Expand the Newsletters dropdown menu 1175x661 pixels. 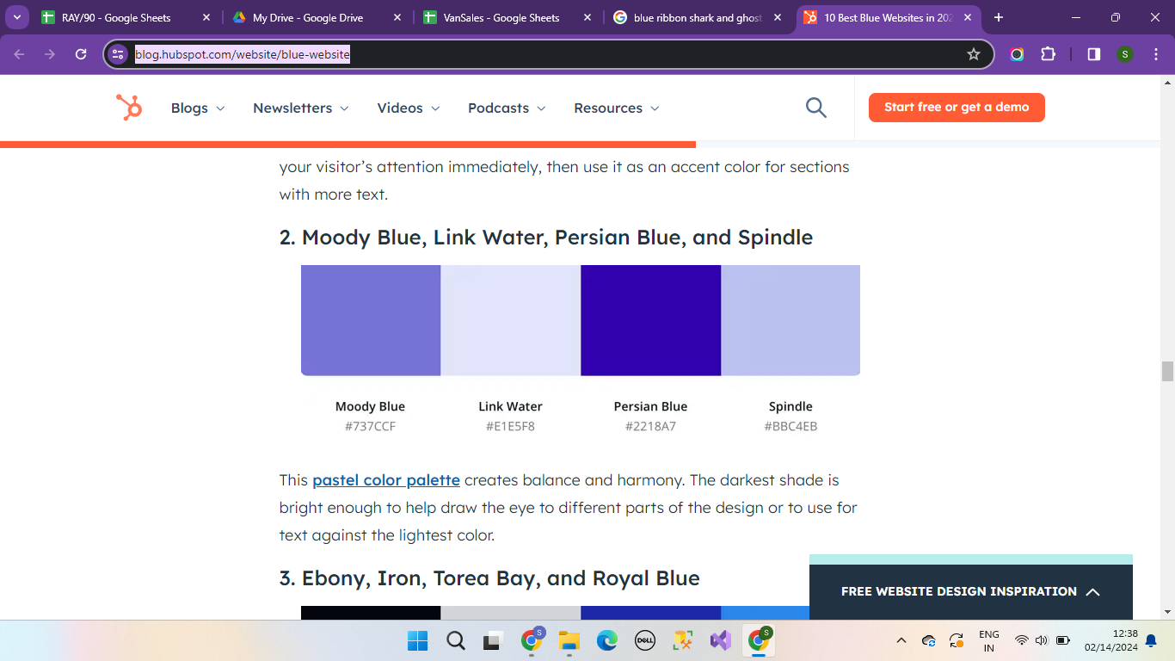[300, 108]
